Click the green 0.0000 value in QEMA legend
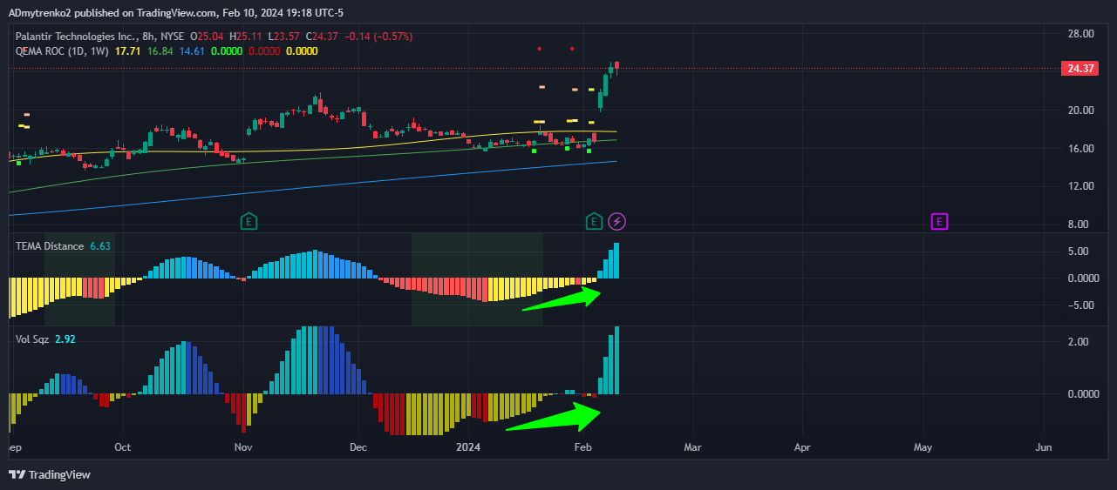The image size is (1117, 490). coord(228,51)
